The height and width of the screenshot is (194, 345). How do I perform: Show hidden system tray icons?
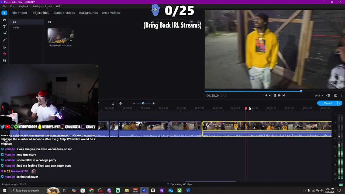coord(305,190)
